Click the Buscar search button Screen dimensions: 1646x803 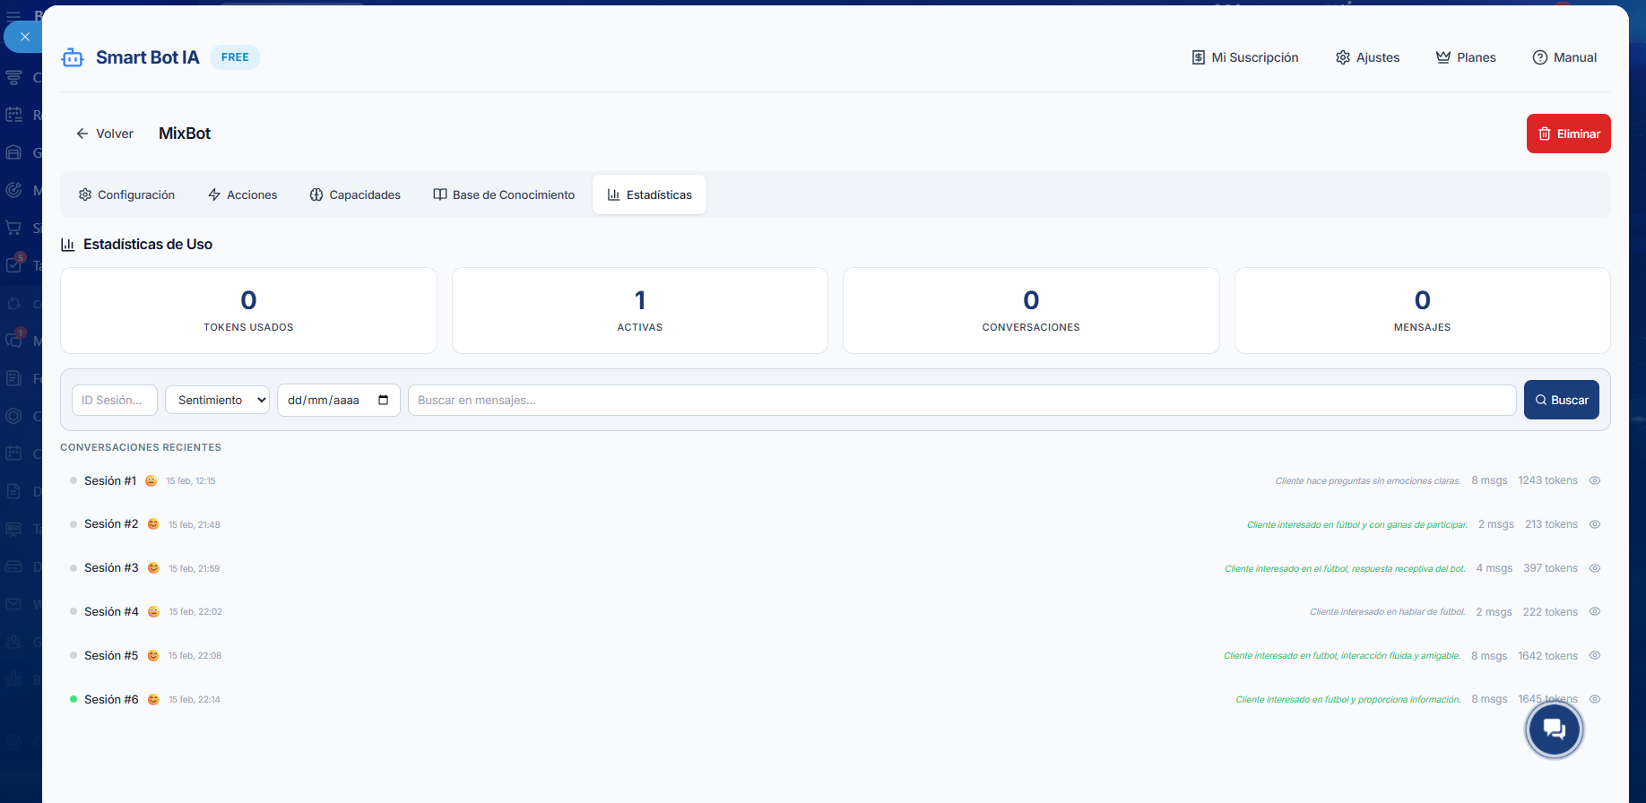1561,400
